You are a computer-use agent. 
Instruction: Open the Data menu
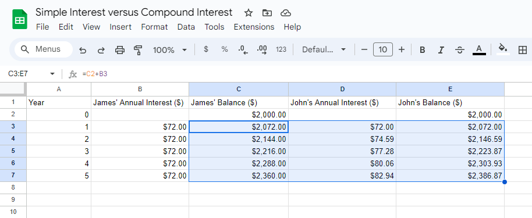click(186, 27)
